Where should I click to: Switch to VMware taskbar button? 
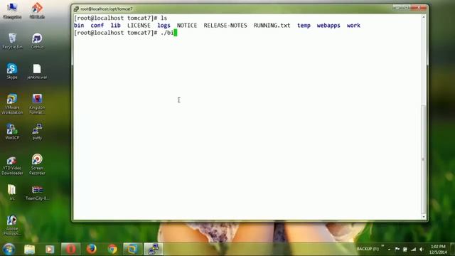pyautogui.click(x=133, y=249)
